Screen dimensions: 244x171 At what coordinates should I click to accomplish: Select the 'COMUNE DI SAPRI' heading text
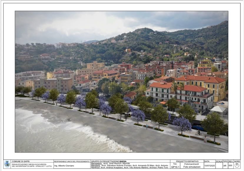[x=21, y=161]
